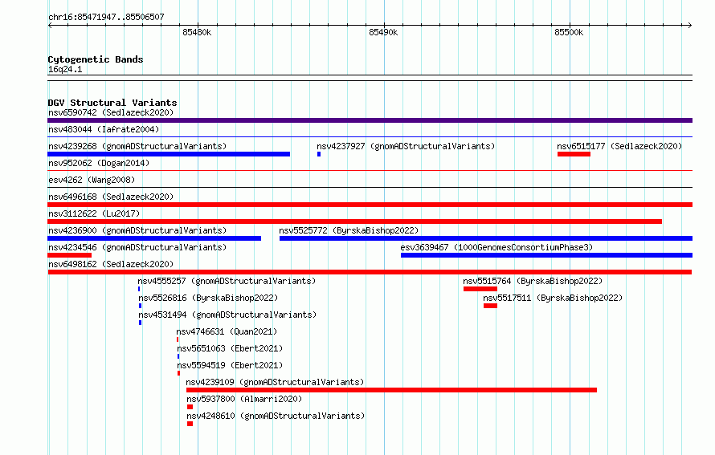Click the nsv952062 (Dogan2014) label
Viewport: 715px width, 455px height.
tap(99, 163)
